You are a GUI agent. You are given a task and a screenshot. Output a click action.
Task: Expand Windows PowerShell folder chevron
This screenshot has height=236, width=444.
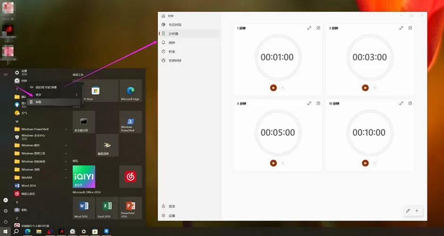pyautogui.click(x=66, y=129)
